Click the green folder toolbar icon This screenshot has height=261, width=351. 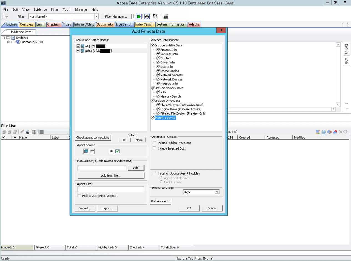coord(139,17)
